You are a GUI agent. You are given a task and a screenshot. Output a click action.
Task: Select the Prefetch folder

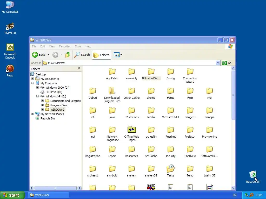(190, 132)
